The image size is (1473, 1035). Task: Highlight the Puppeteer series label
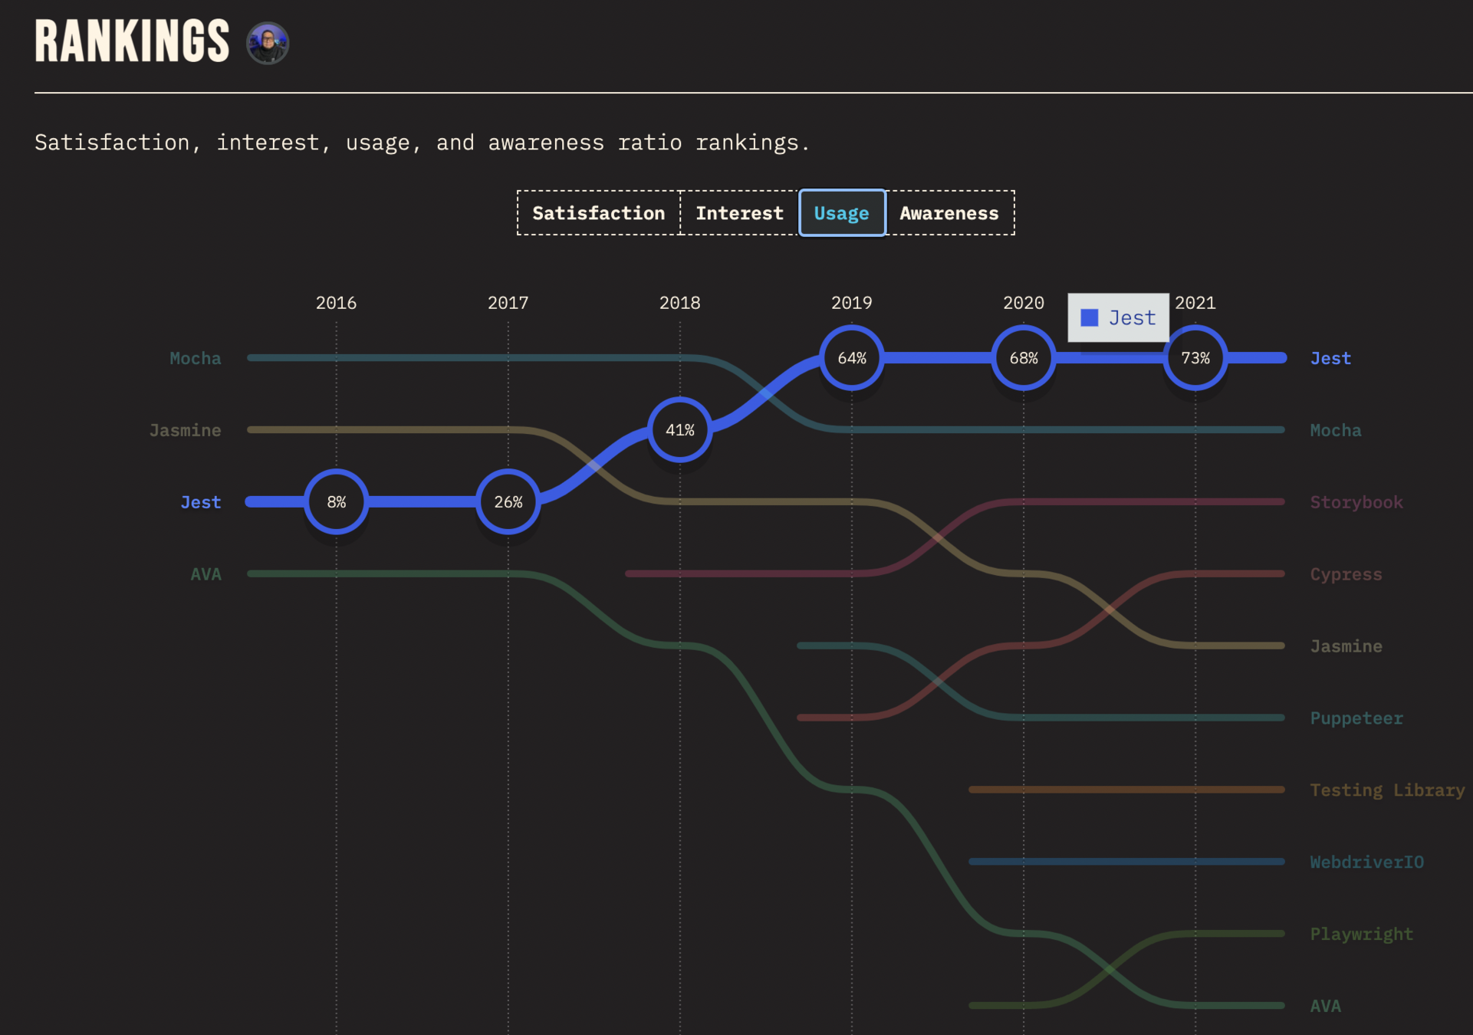click(1356, 718)
